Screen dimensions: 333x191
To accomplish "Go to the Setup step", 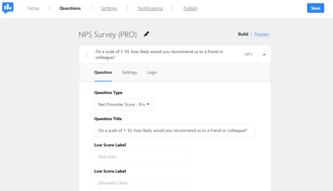I will point(33,8).
